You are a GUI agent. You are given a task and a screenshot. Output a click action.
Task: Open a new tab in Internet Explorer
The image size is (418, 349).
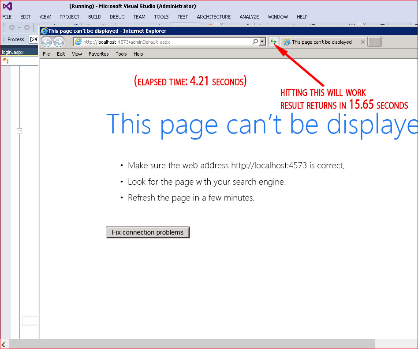pos(374,42)
